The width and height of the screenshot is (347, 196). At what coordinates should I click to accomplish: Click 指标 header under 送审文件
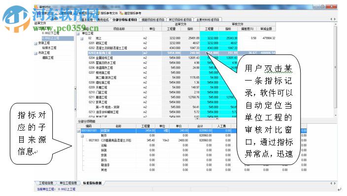point(190,29)
